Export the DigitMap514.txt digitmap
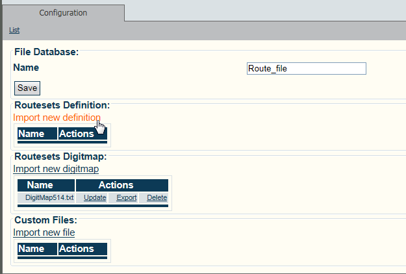Viewport: 406px width, 274px height. [x=127, y=198]
